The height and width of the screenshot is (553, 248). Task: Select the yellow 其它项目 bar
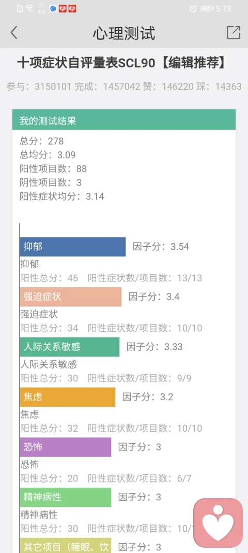click(66, 545)
